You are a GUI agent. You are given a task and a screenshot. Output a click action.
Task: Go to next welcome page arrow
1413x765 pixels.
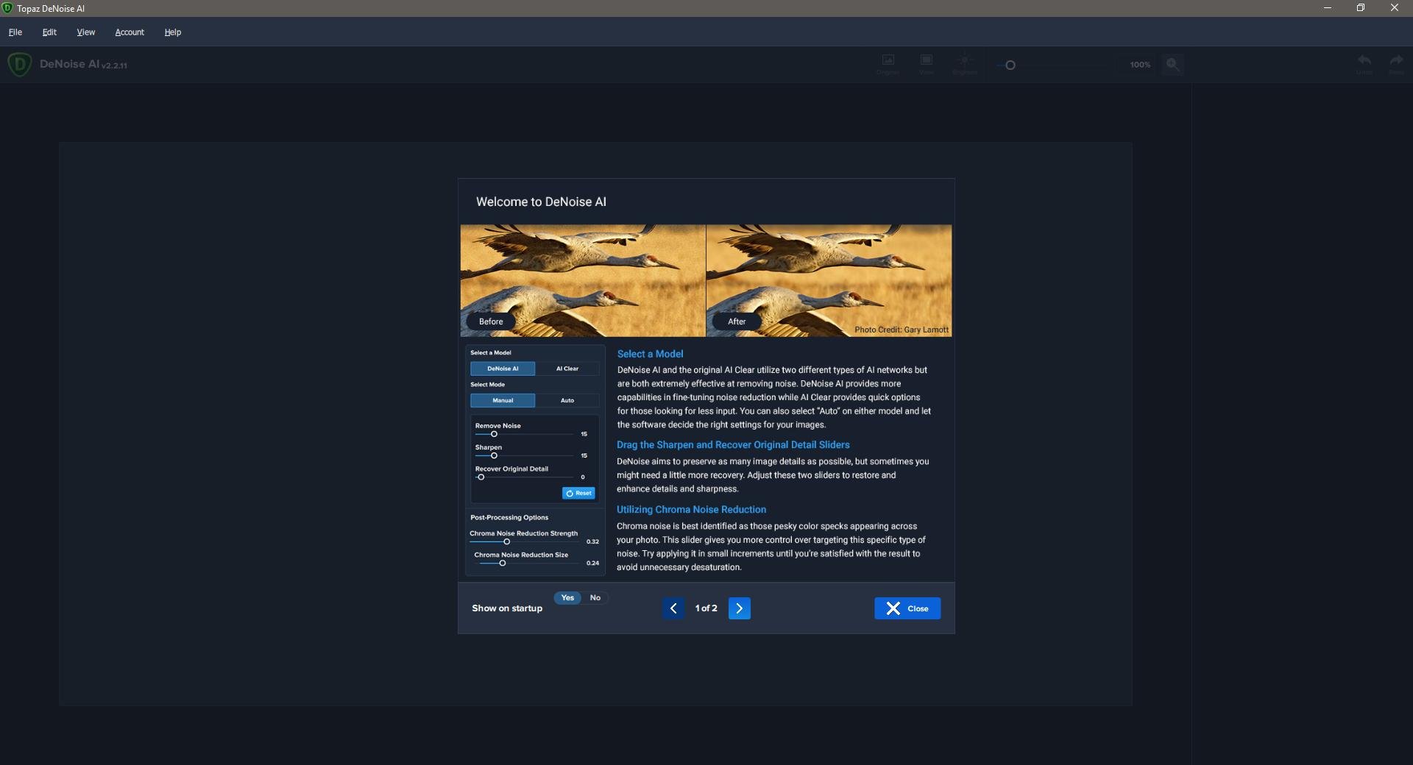(740, 608)
